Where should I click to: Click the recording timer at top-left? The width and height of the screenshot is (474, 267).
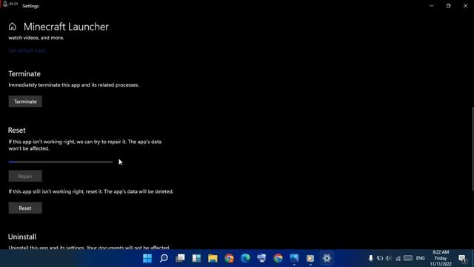click(x=13, y=4)
